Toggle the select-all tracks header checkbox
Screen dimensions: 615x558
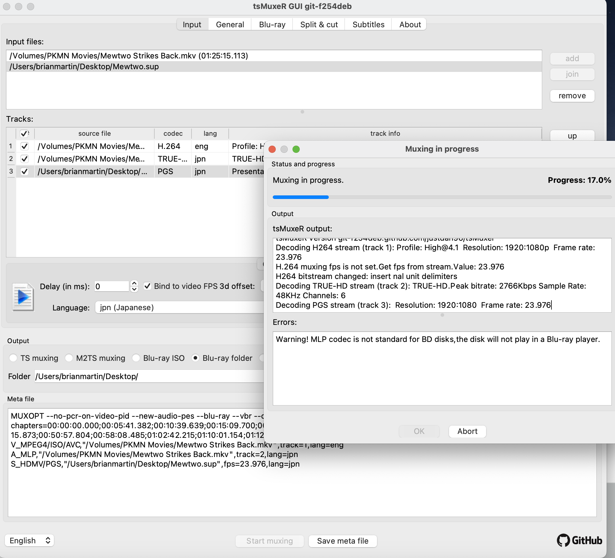pyautogui.click(x=24, y=133)
